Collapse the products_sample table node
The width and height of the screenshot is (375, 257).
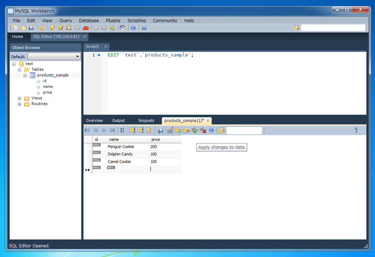click(26, 75)
